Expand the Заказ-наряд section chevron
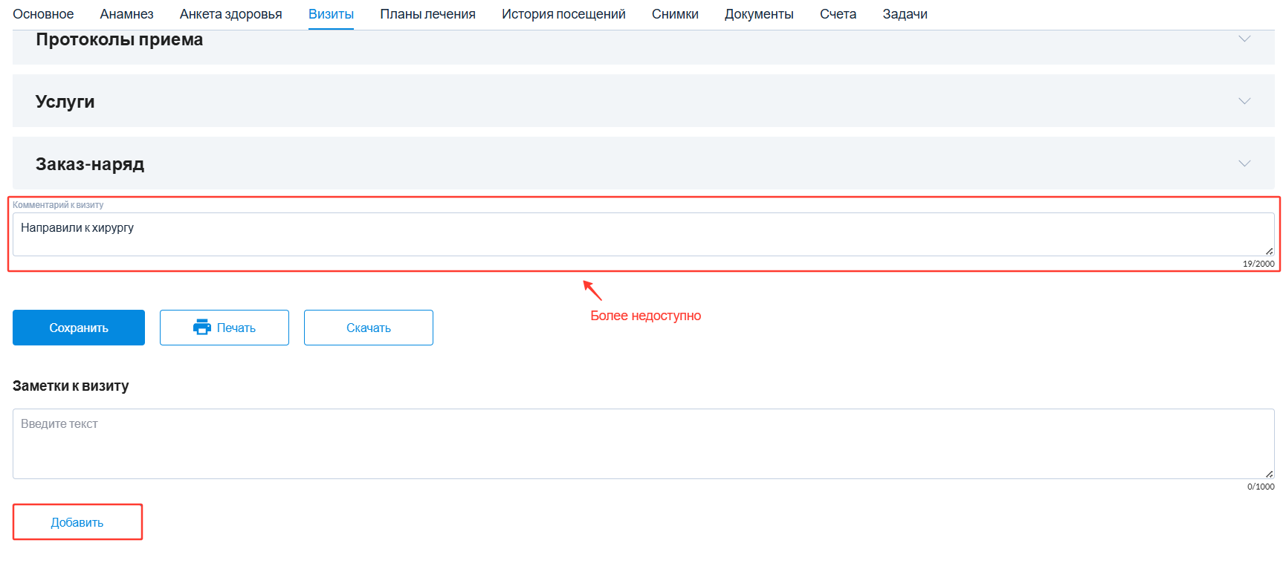Image resolution: width=1283 pixels, height=572 pixels. 1244,163
